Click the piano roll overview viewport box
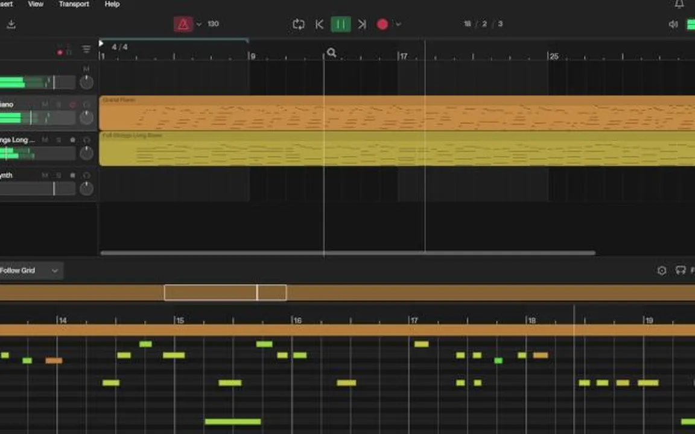The width and height of the screenshot is (695, 434). pos(225,292)
